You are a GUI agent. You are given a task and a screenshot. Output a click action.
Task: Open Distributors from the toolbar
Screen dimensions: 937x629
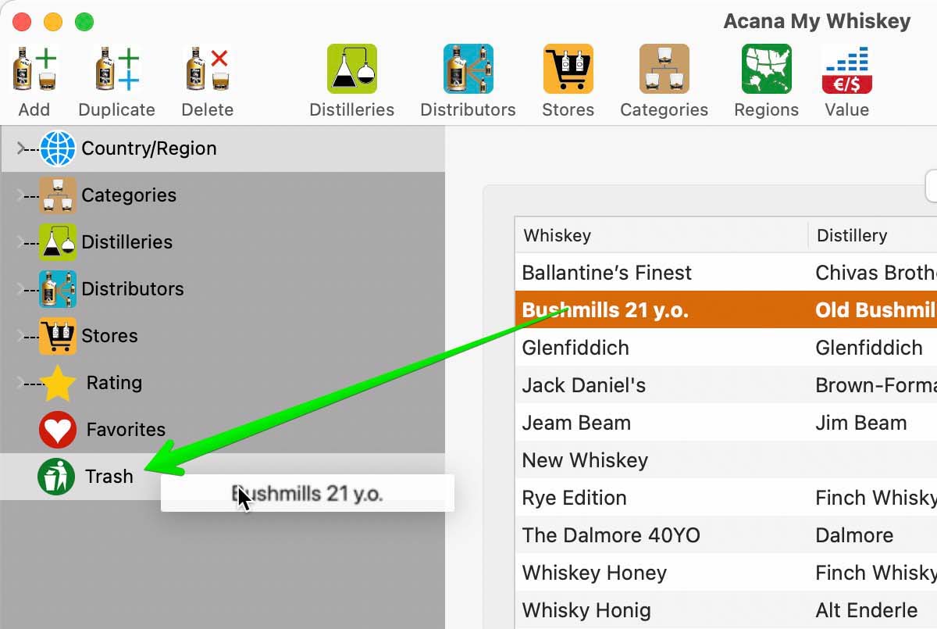468,69
